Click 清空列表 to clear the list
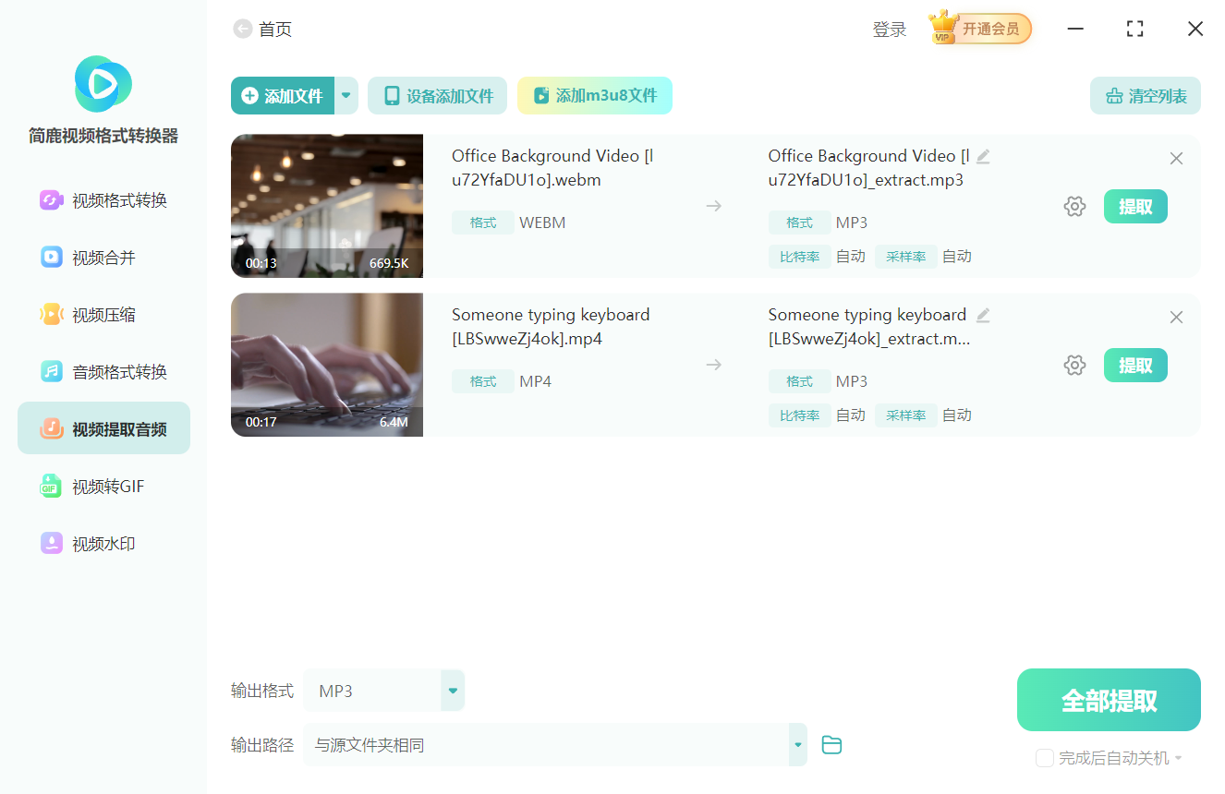1225x794 pixels. click(1145, 95)
